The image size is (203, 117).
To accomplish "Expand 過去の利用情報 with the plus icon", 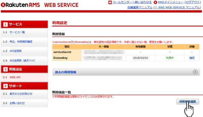I will point(195,72).
